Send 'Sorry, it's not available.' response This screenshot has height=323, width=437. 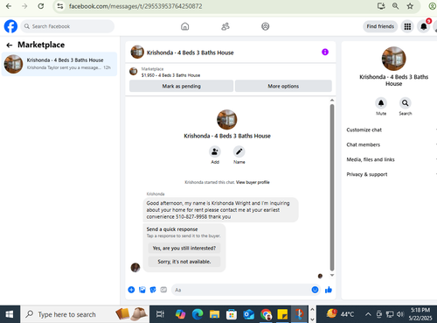[184, 262]
